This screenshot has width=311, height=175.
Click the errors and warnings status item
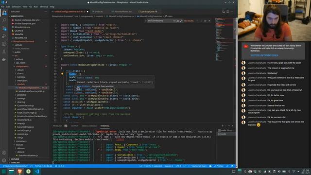(x=59, y=166)
